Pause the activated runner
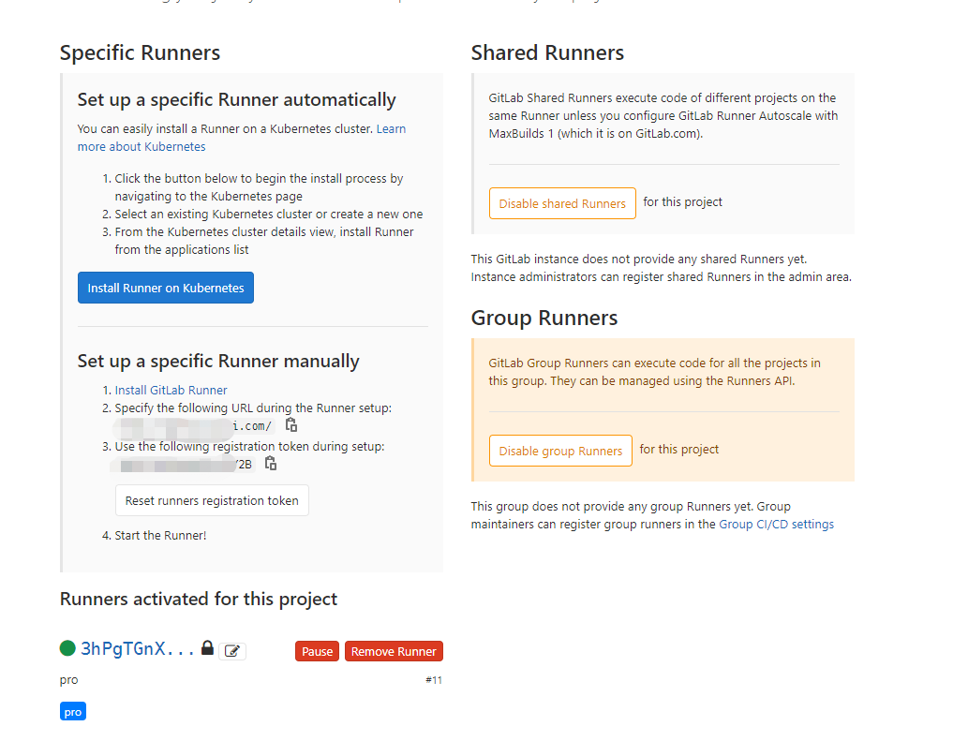The width and height of the screenshot is (968, 756). click(318, 651)
